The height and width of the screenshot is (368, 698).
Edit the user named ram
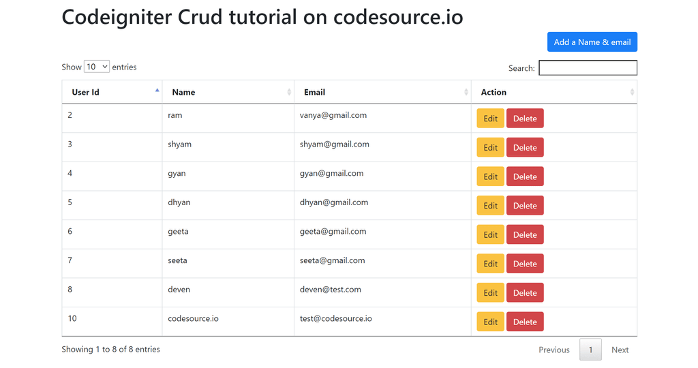tap(490, 119)
